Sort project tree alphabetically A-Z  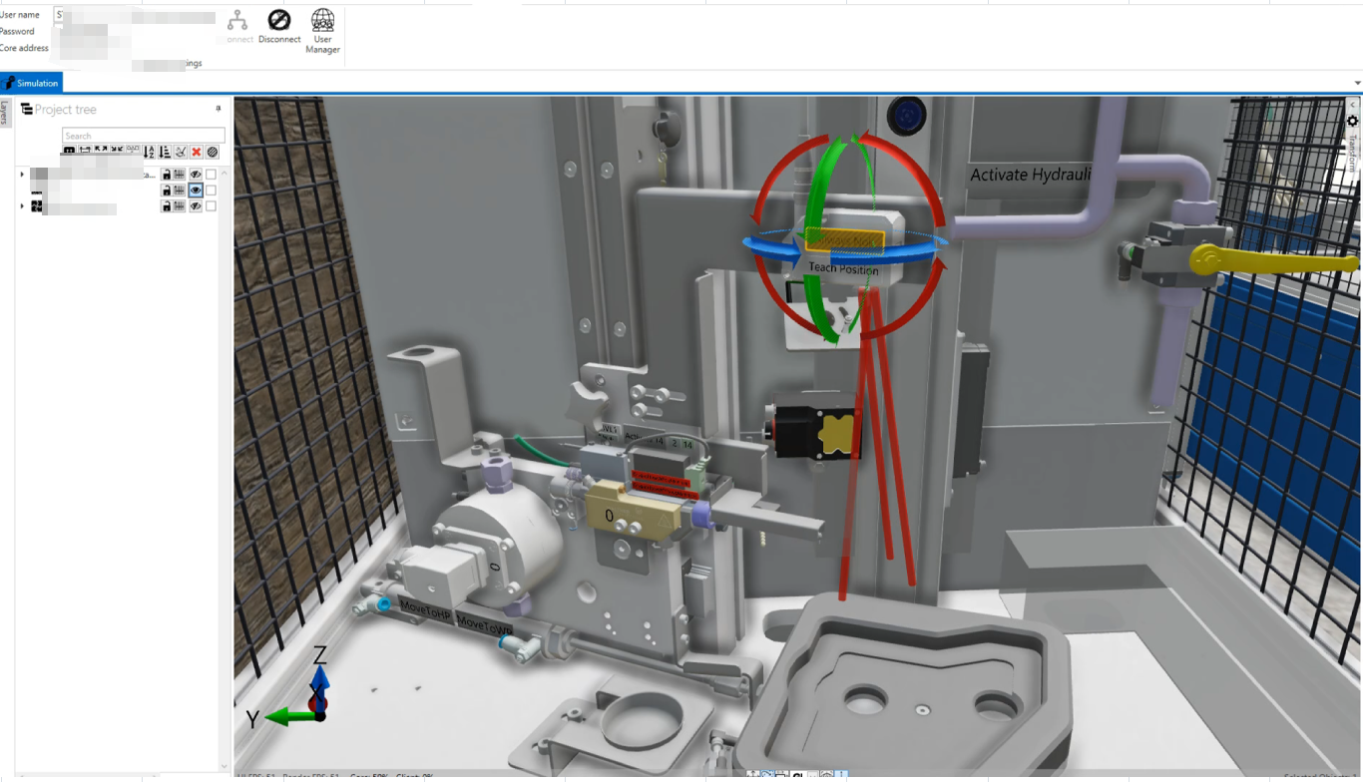coord(149,152)
